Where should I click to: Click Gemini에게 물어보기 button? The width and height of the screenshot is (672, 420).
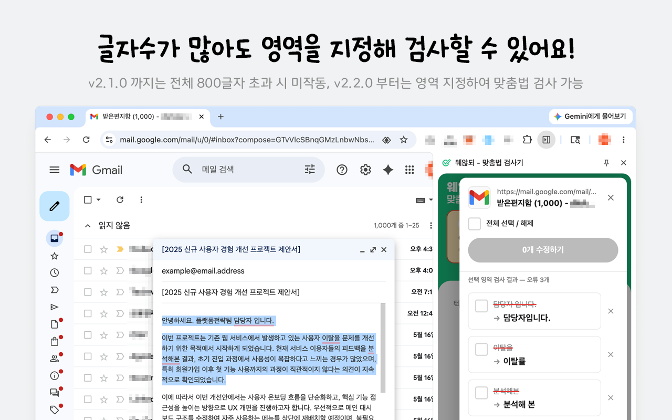591,117
